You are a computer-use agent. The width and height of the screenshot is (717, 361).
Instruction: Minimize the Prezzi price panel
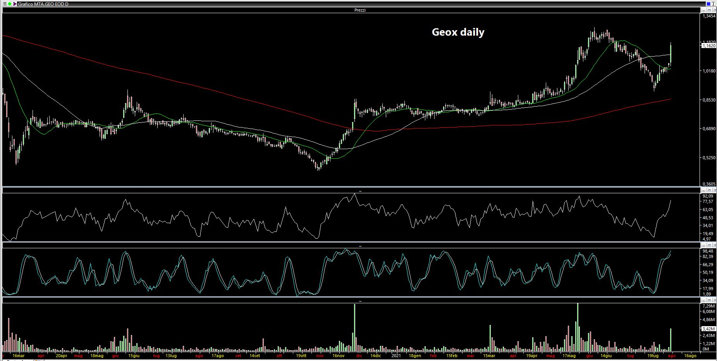703,10
